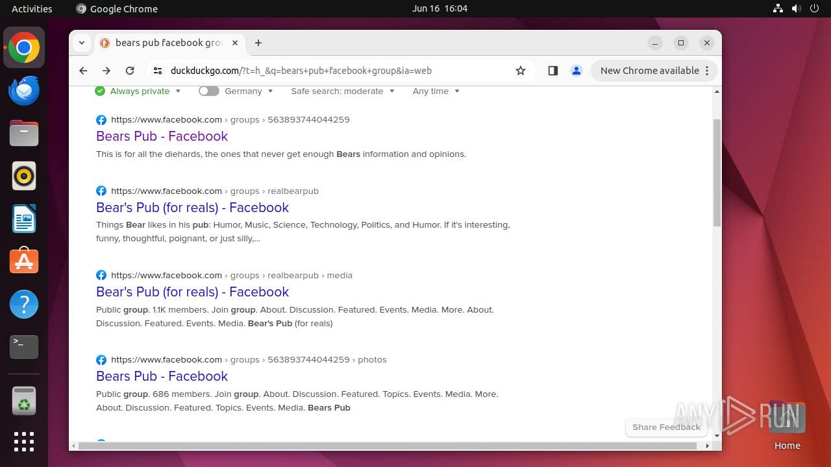Launch Rhythmbox music player
This screenshot has height=467, width=831.
coord(24,176)
